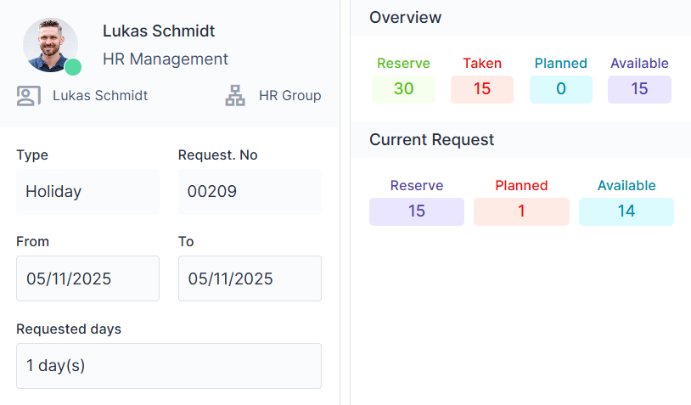Click the cyan Planned 0 badge

pyautogui.click(x=560, y=89)
